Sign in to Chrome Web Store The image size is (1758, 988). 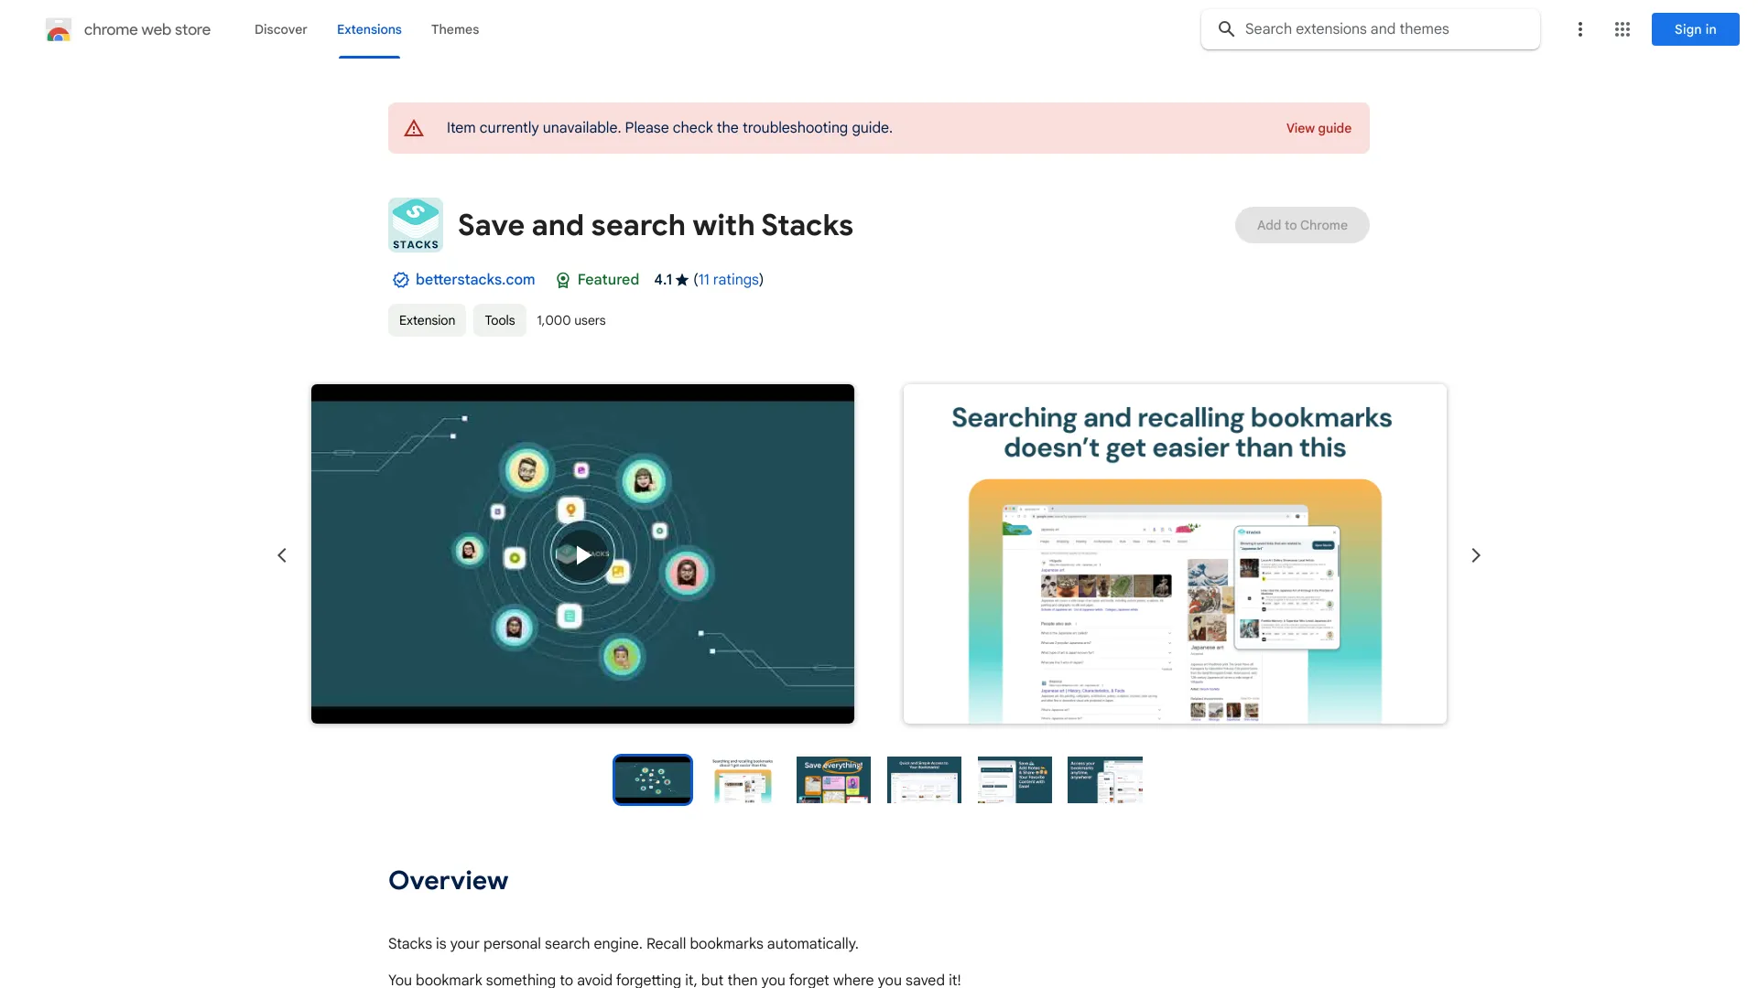point(1695,29)
